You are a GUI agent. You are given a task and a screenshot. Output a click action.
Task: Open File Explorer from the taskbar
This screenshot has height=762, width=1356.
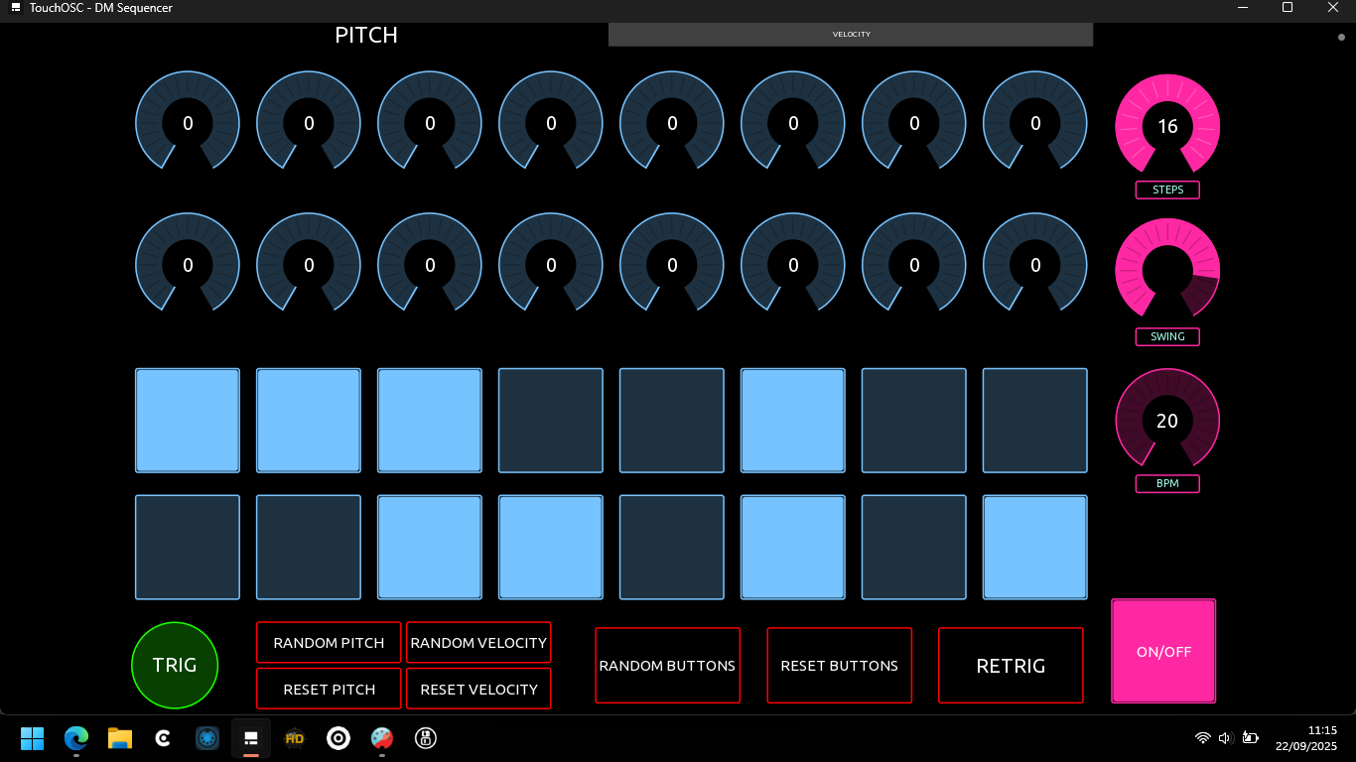point(120,737)
